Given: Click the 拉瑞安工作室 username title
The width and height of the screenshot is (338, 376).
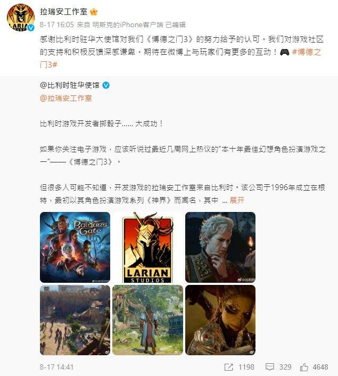Looking at the screenshot, I should [64, 12].
